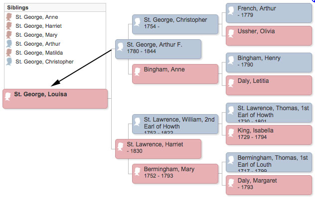This screenshot has height=197, width=315.
Task: Select St. Lawrence, Harriet ancestor box
Action: pos(158,149)
